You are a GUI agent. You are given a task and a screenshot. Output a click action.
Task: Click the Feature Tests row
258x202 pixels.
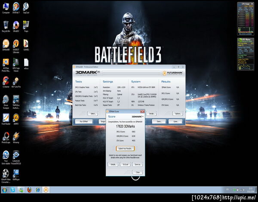(86, 101)
